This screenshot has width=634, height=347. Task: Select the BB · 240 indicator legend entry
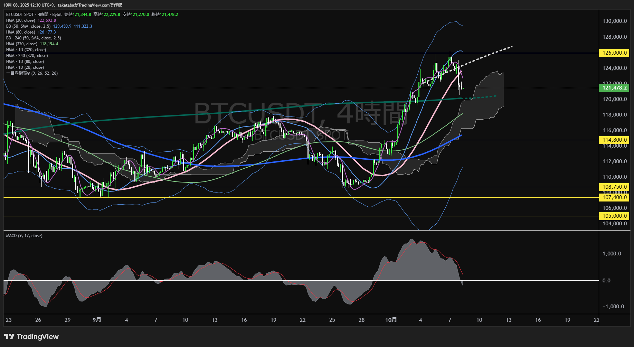coord(34,38)
